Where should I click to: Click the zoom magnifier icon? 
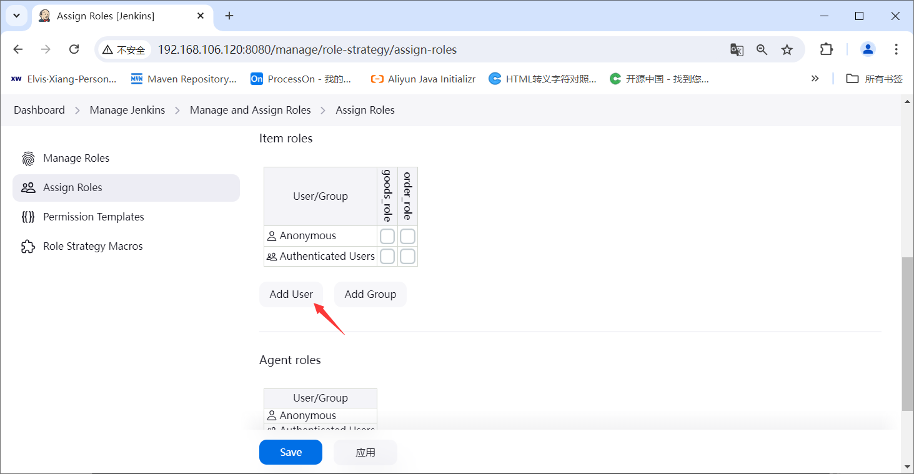click(x=762, y=50)
